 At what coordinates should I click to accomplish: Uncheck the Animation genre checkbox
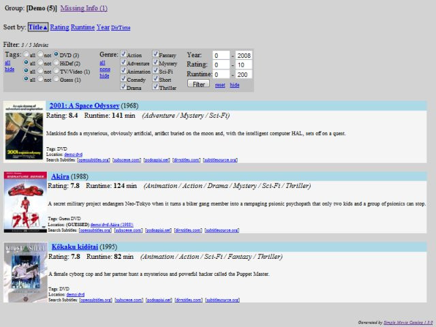(x=123, y=70)
